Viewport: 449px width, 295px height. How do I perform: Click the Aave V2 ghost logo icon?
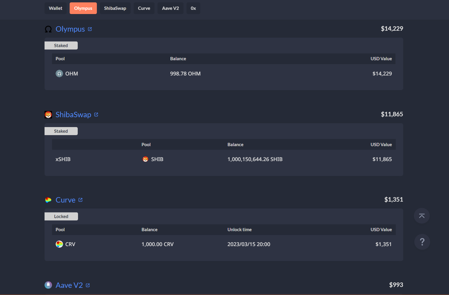tap(48, 285)
